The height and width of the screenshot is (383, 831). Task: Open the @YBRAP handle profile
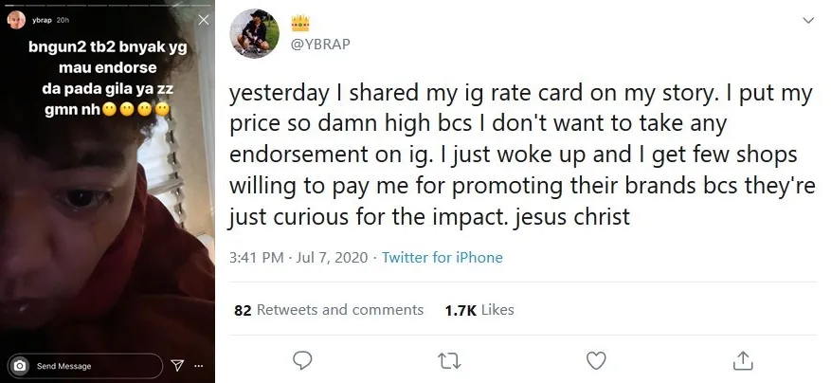click(320, 44)
